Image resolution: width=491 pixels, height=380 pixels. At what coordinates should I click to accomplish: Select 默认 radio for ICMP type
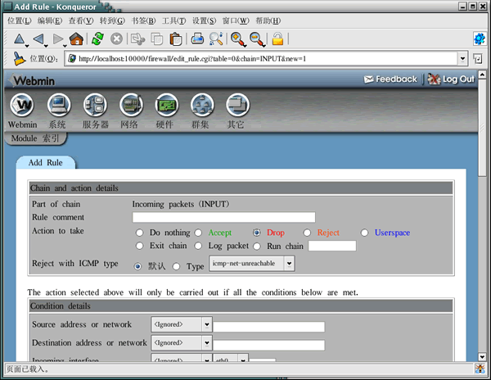[137, 267]
